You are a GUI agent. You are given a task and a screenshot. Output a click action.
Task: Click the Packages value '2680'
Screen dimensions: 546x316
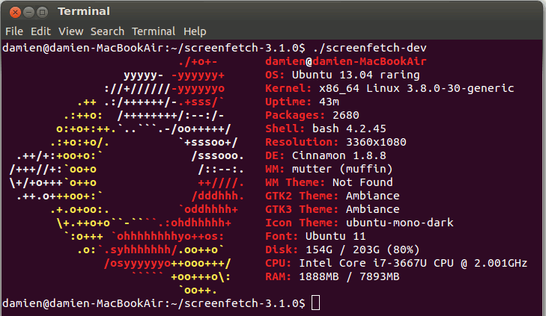(346, 115)
